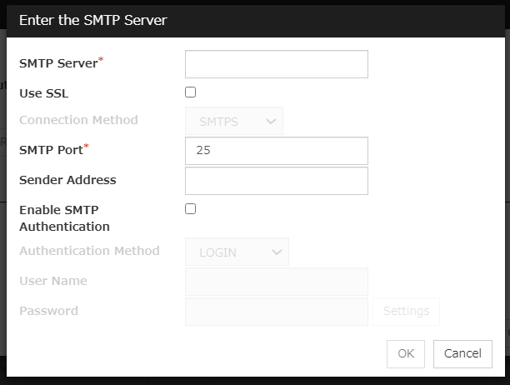Click the Sender Address text box
Image resolution: width=510 pixels, height=385 pixels.
(276, 181)
